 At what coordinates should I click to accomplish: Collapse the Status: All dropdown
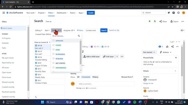coord(56,30)
